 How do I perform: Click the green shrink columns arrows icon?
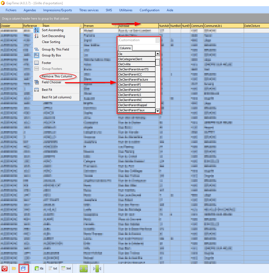[x=97, y=268]
